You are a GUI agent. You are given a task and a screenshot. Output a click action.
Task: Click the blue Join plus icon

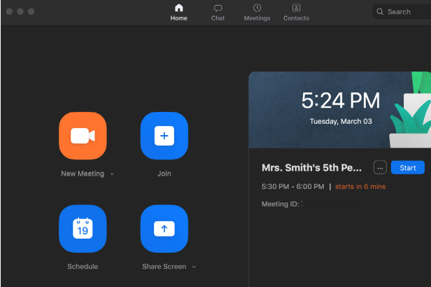click(x=164, y=136)
